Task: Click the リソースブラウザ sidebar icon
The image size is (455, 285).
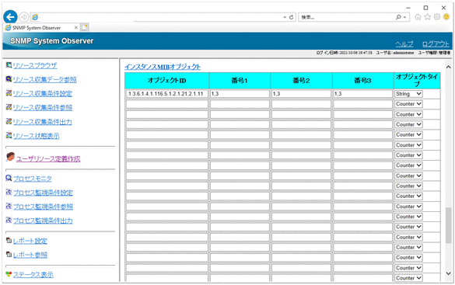Action: pyautogui.click(x=9, y=65)
